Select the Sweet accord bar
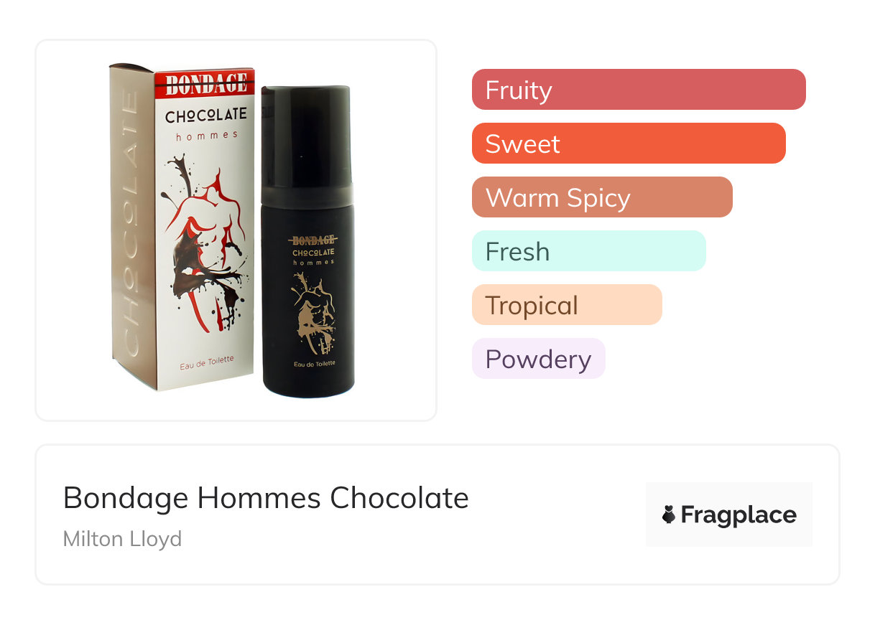Image resolution: width=875 pixels, height=620 pixels. (x=628, y=144)
